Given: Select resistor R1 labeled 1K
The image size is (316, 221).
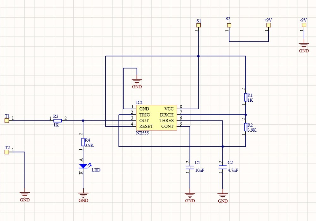Looking at the screenshot, I should [246, 97].
